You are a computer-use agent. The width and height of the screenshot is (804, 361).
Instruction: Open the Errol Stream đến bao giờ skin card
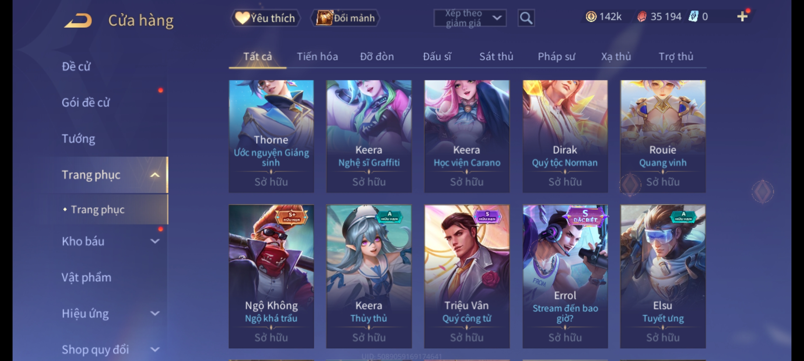coord(565,276)
